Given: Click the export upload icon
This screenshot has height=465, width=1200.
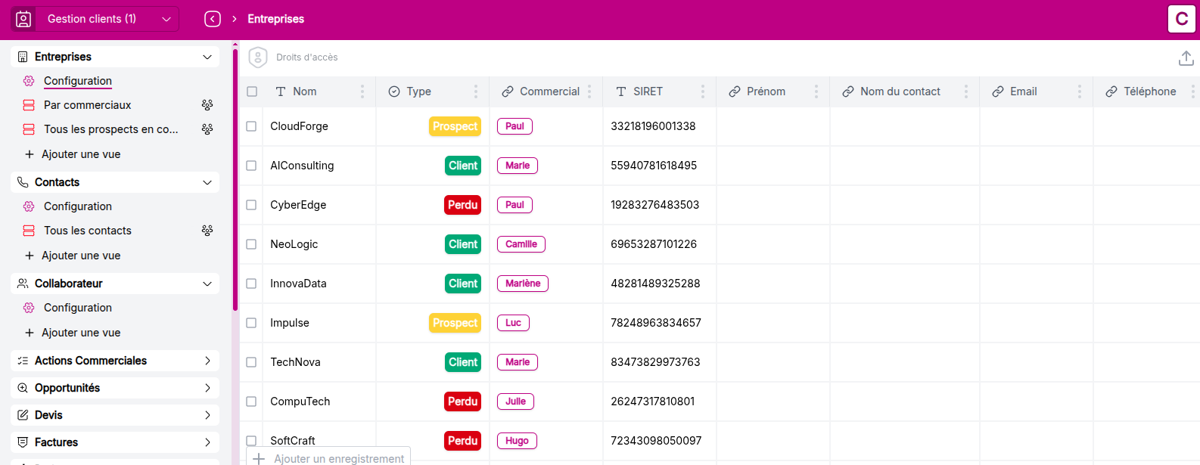Looking at the screenshot, I should click(x=1186, y=58).
